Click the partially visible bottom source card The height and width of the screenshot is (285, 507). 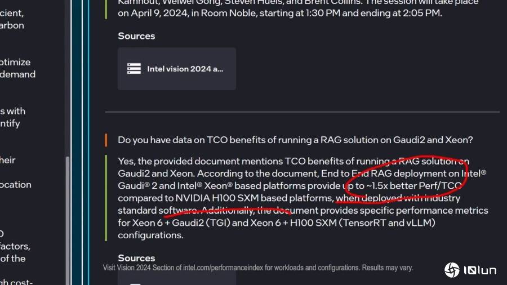(x=177, y=278)
